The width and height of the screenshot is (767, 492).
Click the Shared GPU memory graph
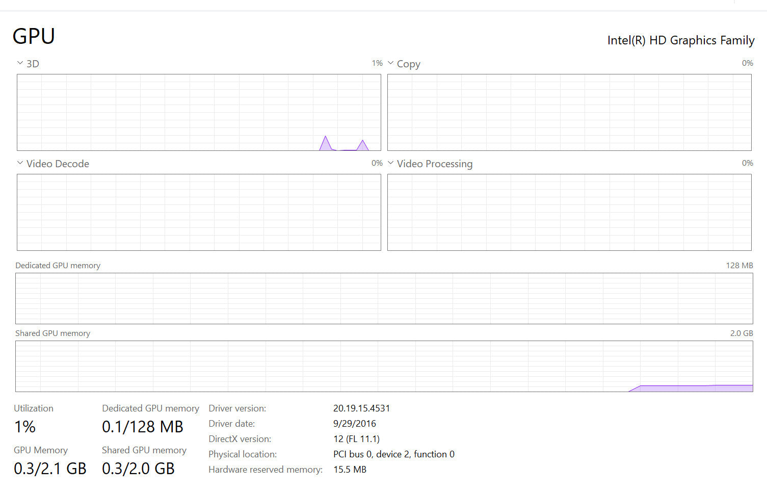[x=384, y=366]
